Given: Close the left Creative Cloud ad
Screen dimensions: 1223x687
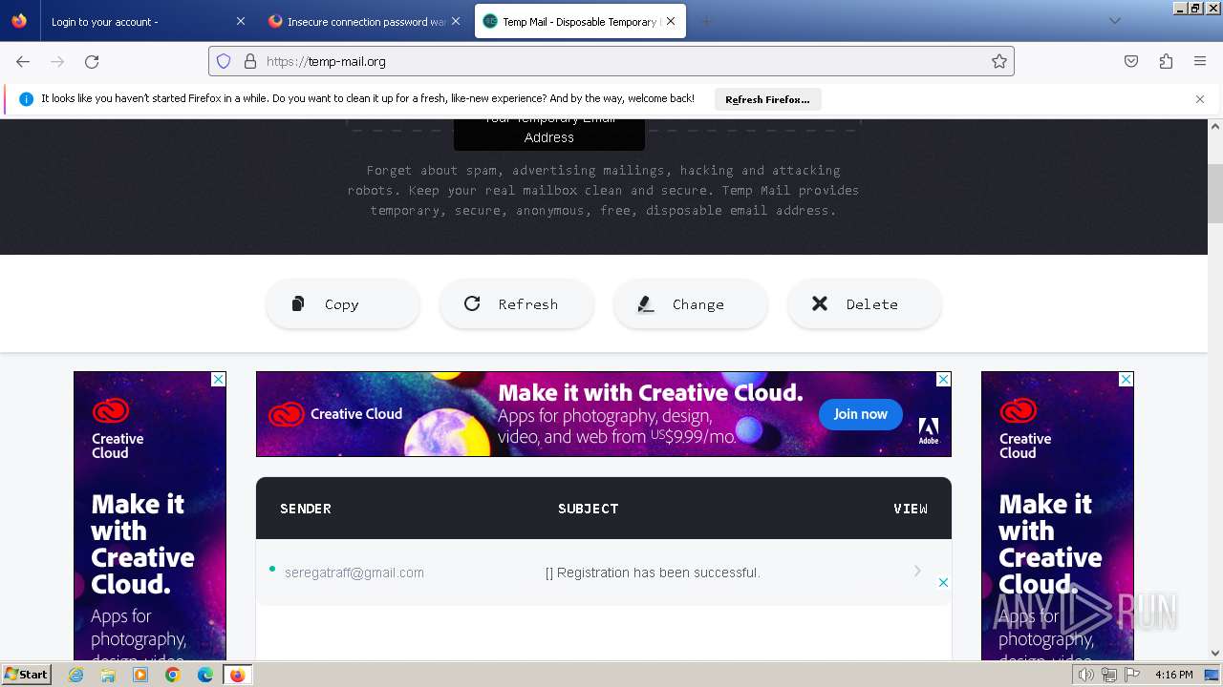Looking at the screenshot, I should [218, 379].
